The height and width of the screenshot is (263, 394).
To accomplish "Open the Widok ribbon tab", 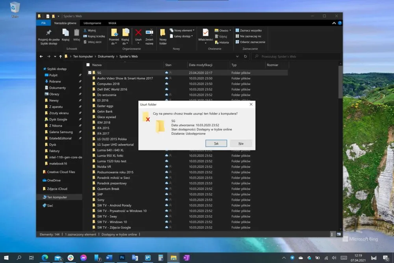I will coord(112,23).
